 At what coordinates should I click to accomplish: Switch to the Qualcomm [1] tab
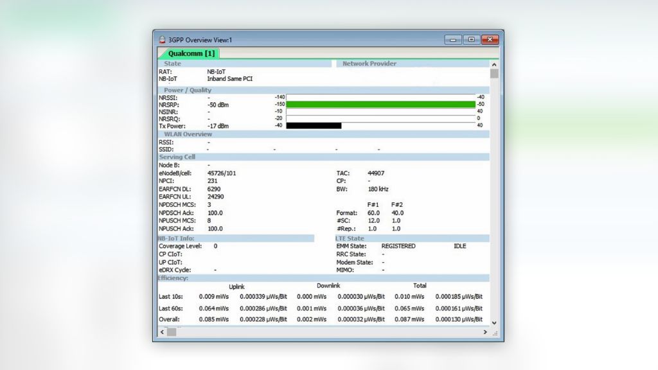tap(190, 53)
